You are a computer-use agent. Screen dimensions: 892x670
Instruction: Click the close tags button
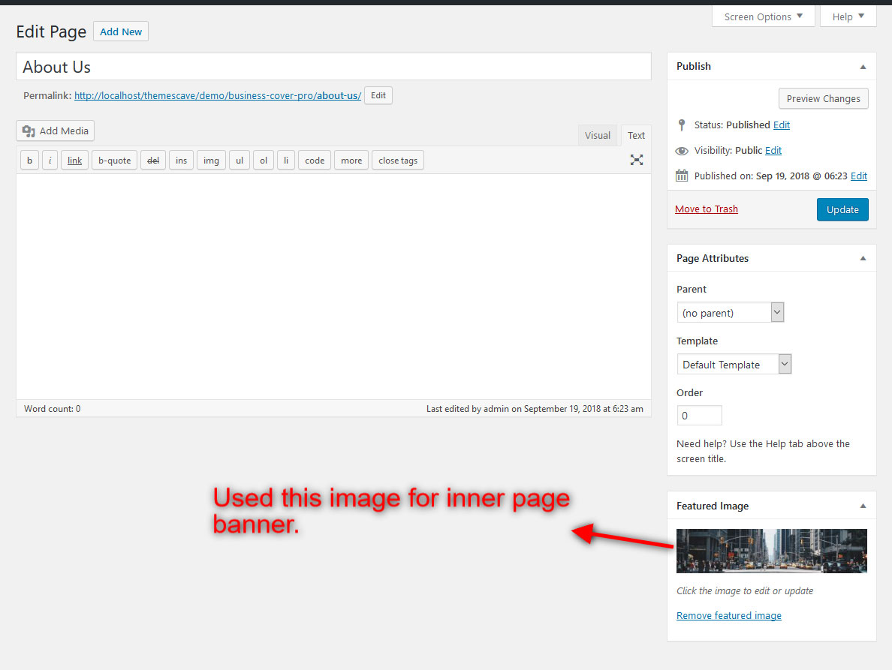pos(398,161)
